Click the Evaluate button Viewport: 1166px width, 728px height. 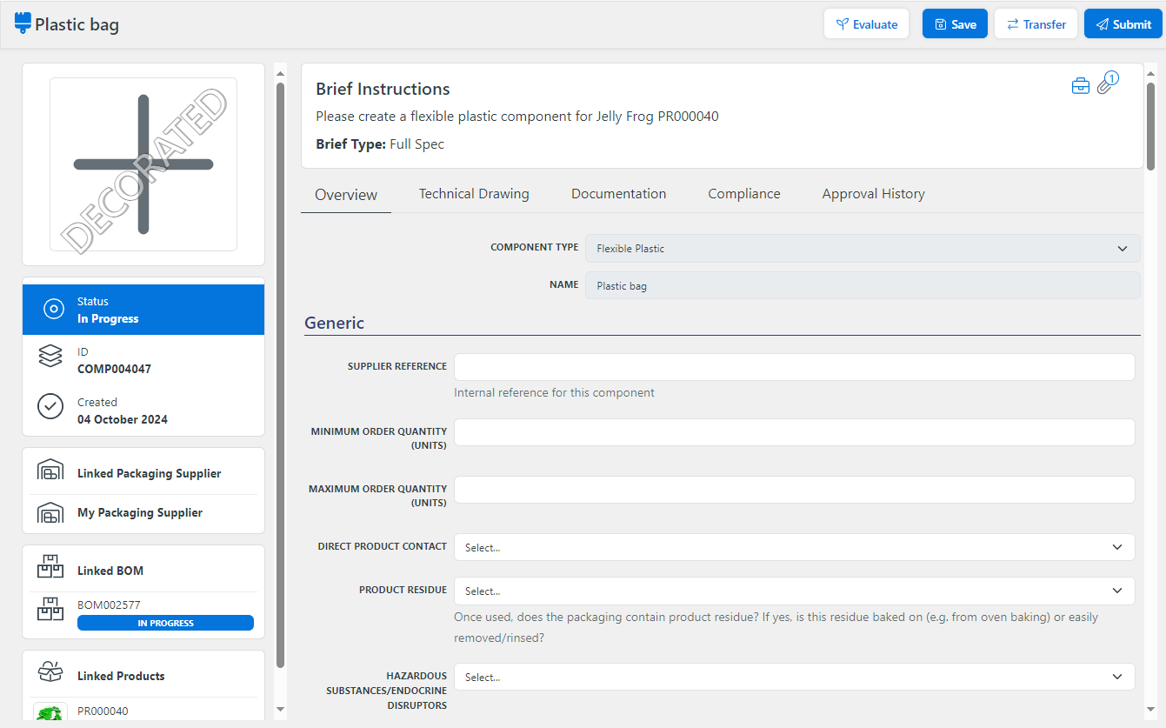[x=866, y=23]
